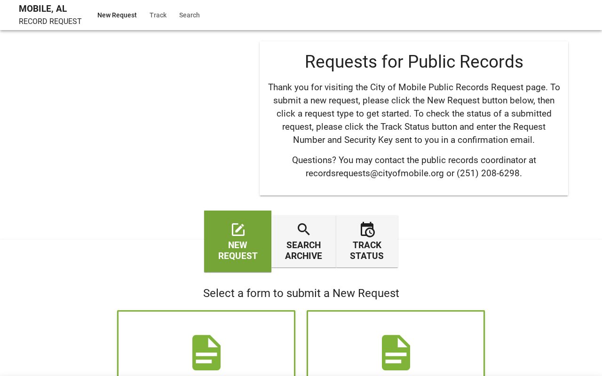Click the Search Archive magnifier icon

click(x=304, y=229)
